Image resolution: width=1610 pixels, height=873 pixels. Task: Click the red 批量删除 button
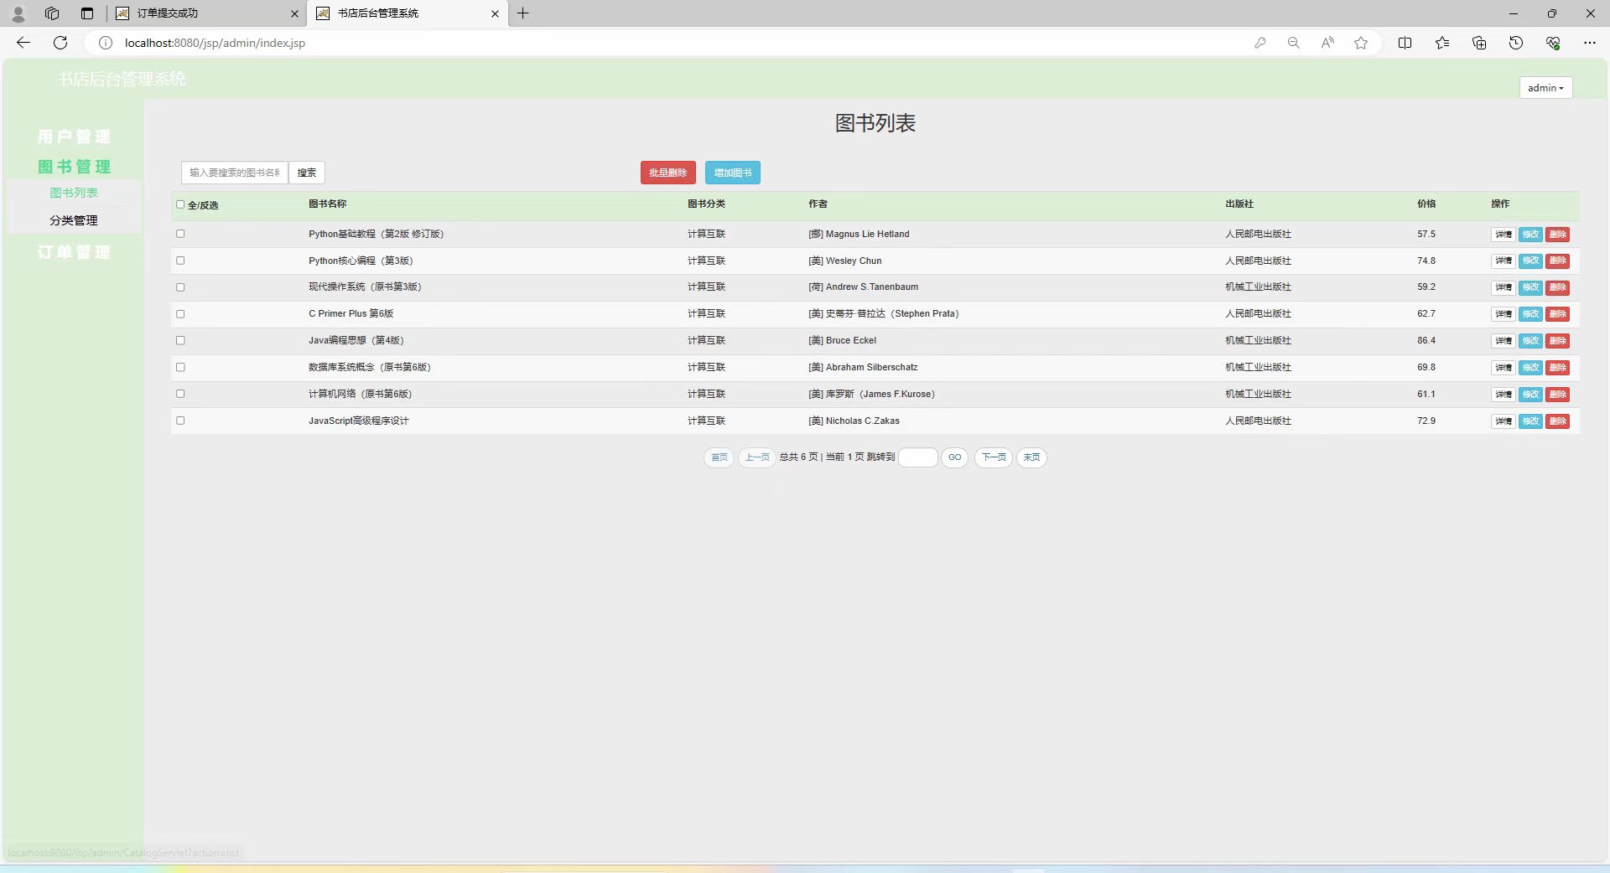pos(667,173)
